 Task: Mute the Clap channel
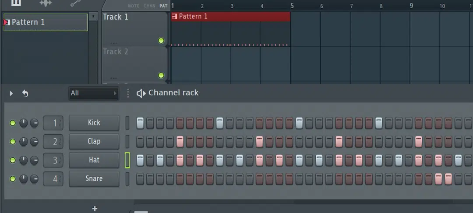click(13, 142)
